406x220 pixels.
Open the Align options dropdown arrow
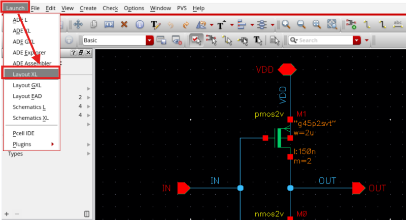click(x=252, y=25)
